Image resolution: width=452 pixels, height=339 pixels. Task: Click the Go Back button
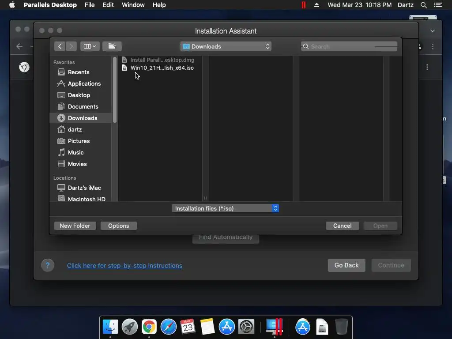[x=347, y=265]
